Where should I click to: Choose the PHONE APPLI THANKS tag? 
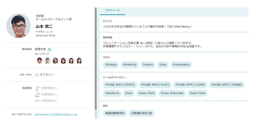tap(227, 85)
